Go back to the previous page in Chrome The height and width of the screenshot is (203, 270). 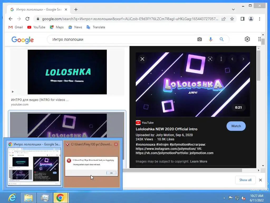11,19
